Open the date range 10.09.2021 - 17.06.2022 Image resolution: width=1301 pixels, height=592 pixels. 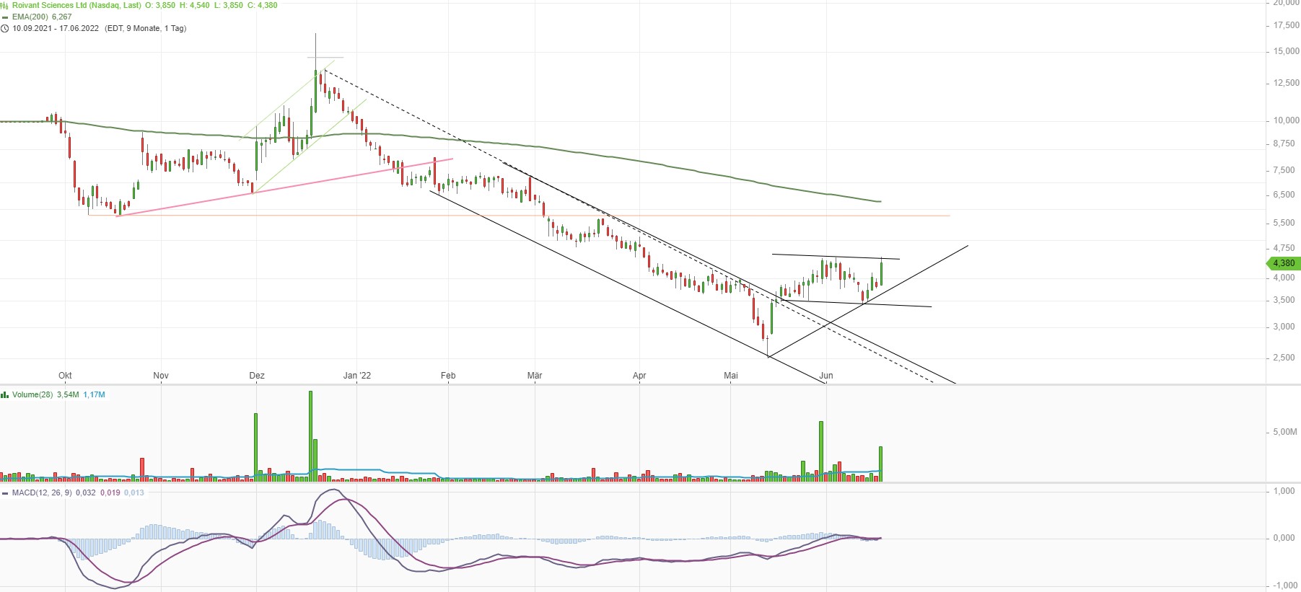pyautogui.click(x=56, y=29)
